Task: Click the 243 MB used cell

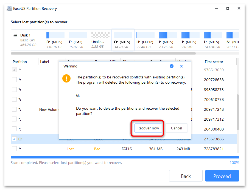Action: 183,149
